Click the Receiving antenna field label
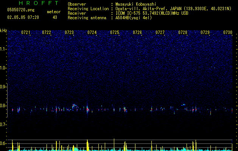 pos(87,18)
